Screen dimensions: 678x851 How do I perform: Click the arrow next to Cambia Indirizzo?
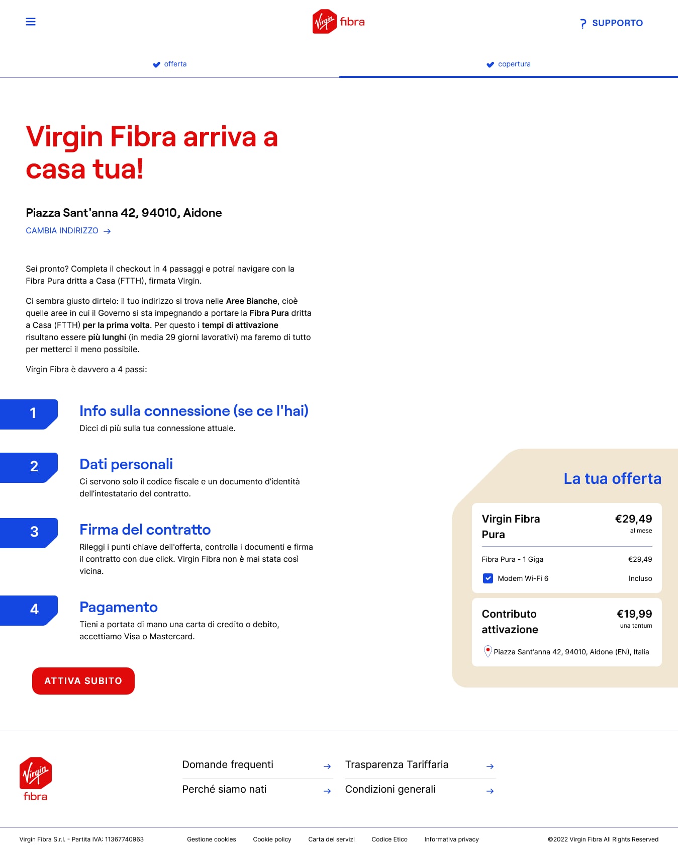(x=107, y=231)
